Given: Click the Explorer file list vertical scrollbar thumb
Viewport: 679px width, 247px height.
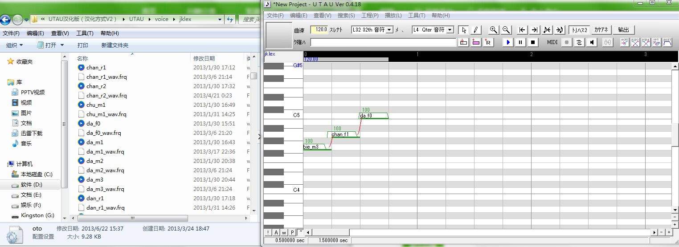Looking at the screenshot, I should (254, 76).
